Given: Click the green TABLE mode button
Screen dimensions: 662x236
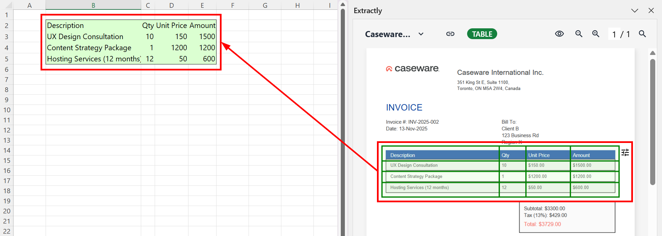Looking at the screenshot, I should [x=482, y=34].
